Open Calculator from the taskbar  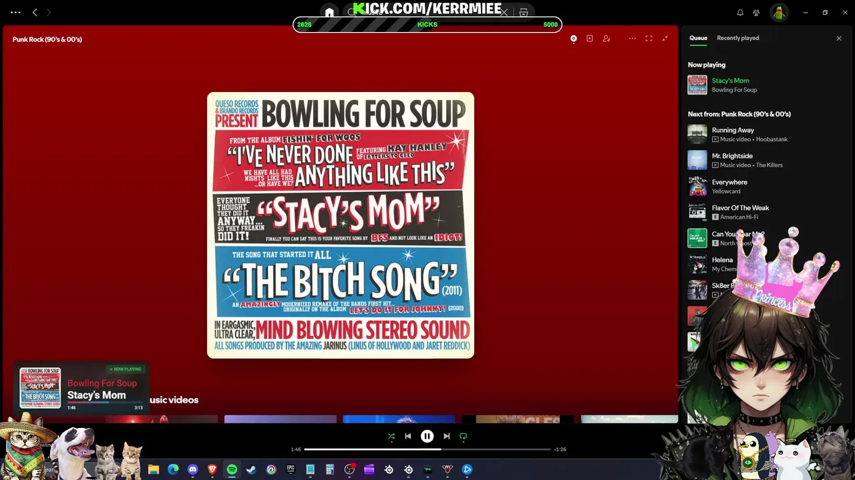(x=329, y=470)
